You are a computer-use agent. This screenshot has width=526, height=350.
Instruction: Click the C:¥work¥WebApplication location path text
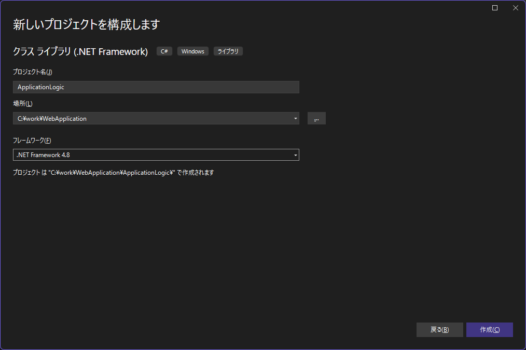click(x=52, y=118)
